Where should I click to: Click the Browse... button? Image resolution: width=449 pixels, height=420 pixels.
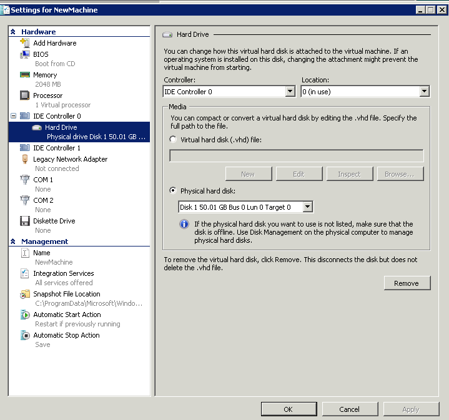400,174
